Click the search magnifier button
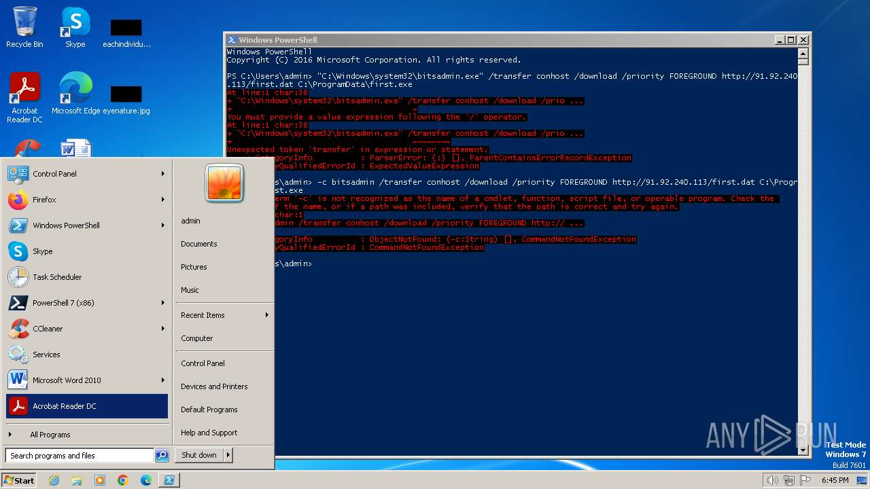Screen dimensions: 870x489 [x=162, y=456]
